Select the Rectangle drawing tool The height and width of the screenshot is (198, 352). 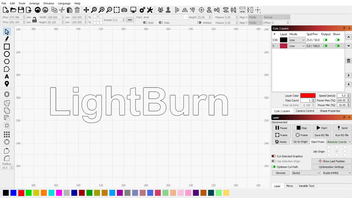coord(7,47)
